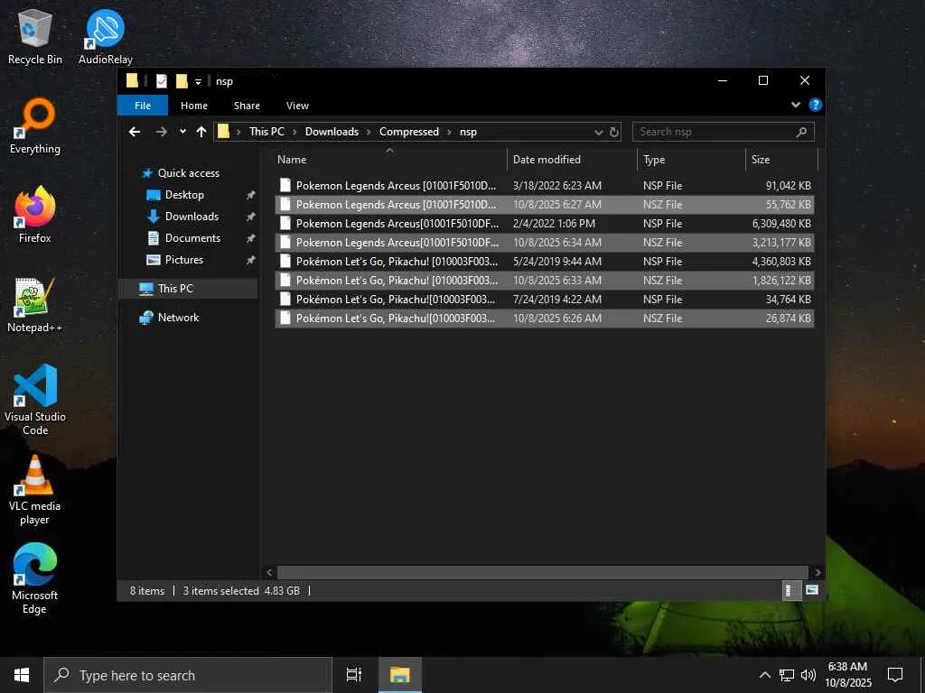
Task: Switch to Details view in status bar
Action: point(790,590)
